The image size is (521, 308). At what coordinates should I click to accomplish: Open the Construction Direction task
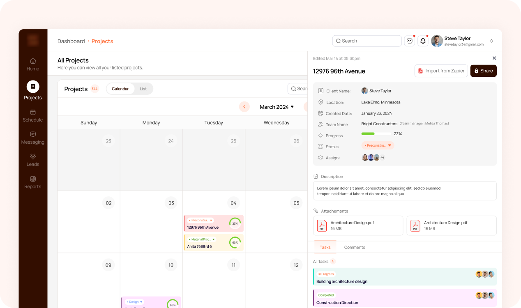(x=405, y=298)
